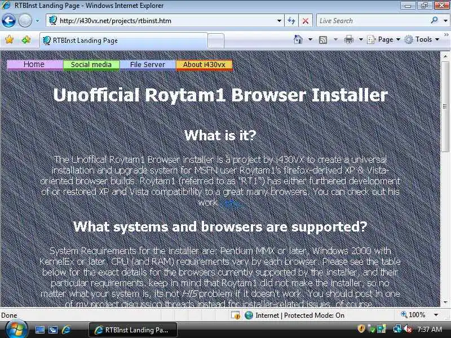Screen dimensions: 451x338
Task: Click Show Desktop quick launch icon
Action: tap(39, 330)
